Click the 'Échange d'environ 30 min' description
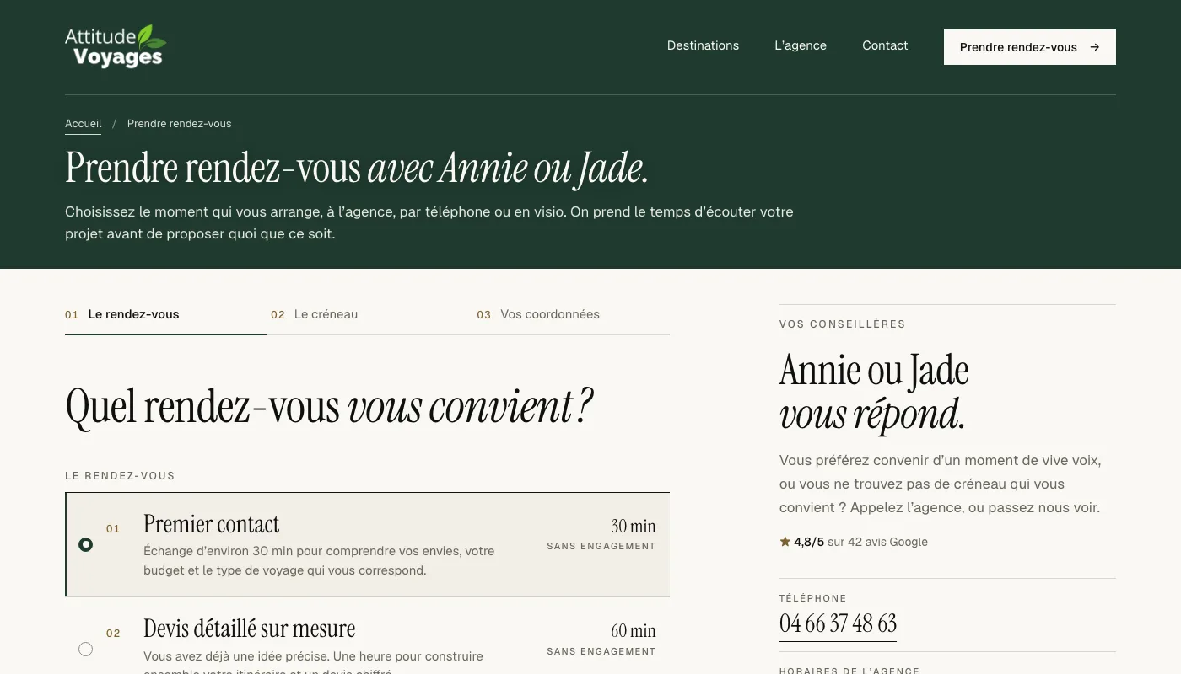 click(319, 560)
